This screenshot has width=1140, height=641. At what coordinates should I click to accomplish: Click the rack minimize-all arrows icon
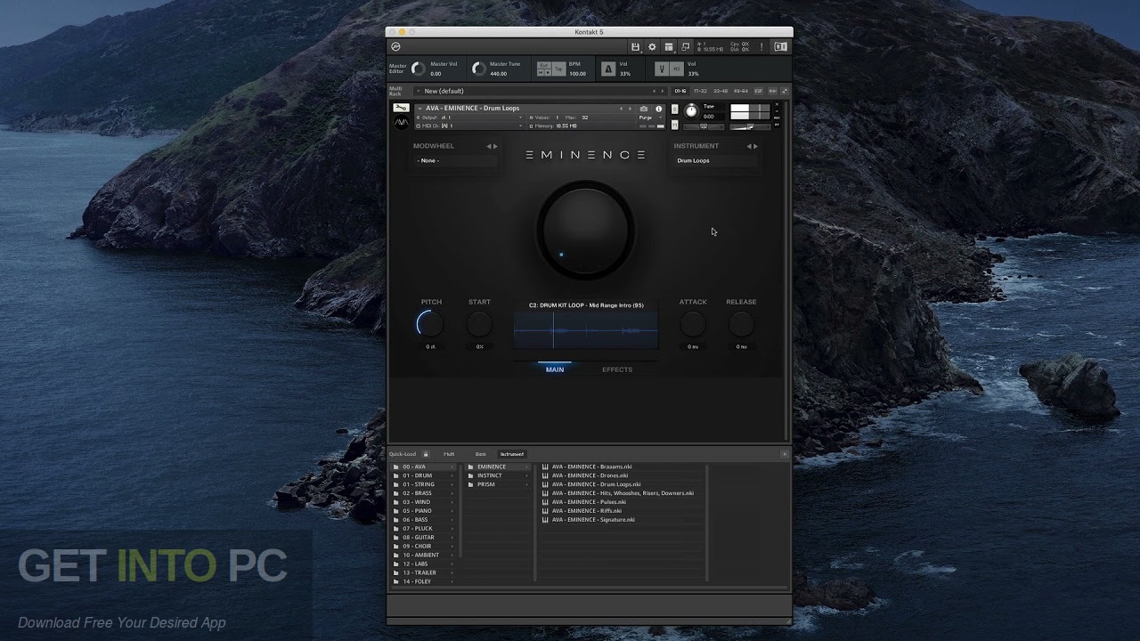pos(785,91)
